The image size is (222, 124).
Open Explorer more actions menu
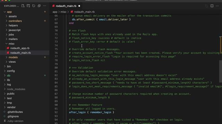pos(45,6)
